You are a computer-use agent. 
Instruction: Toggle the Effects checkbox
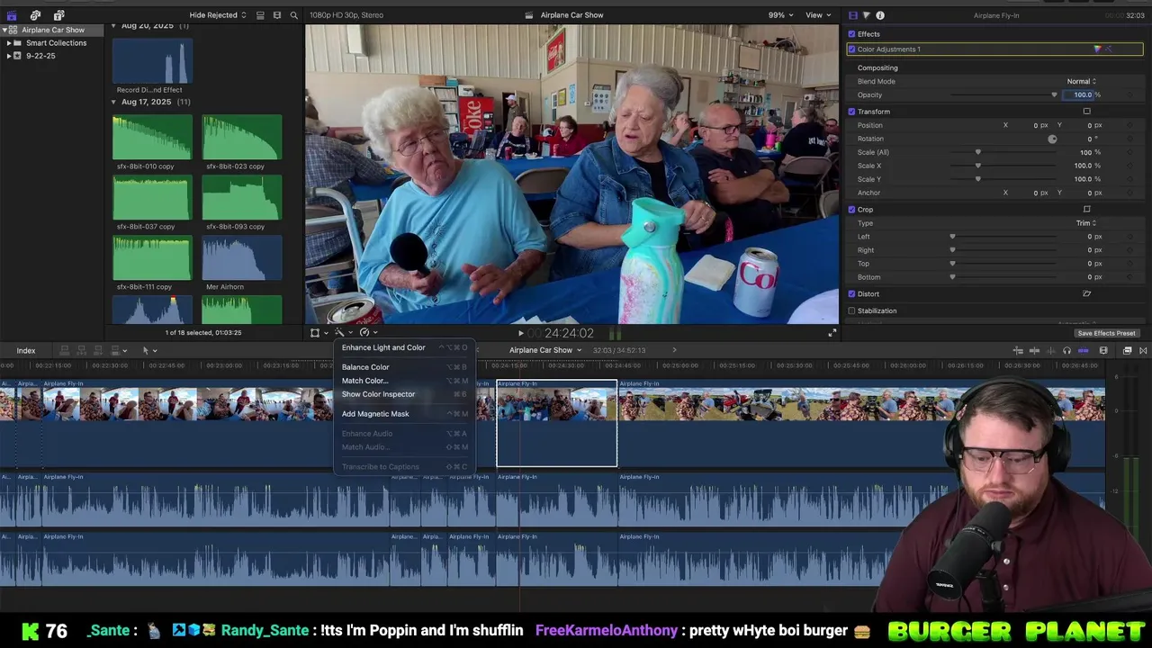pyautogui.click(x=851, y=34)
